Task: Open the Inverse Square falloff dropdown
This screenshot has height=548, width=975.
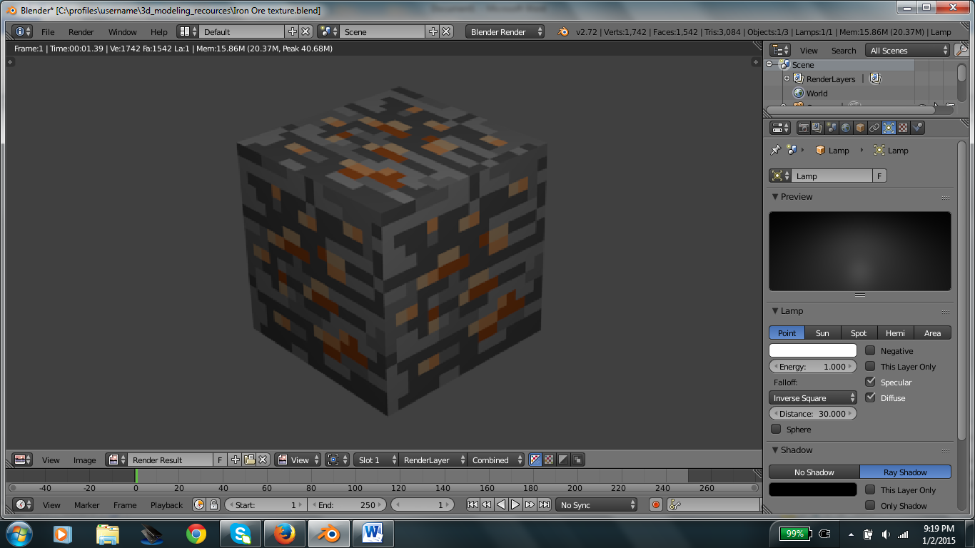Action: (812, 397)
